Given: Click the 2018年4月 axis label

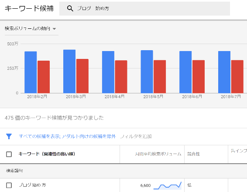Looking at the screenshot, I should (x=114, y=96).
